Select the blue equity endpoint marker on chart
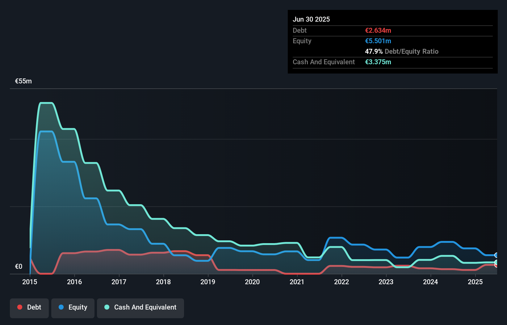507x325 pixels. click(496, 255)
